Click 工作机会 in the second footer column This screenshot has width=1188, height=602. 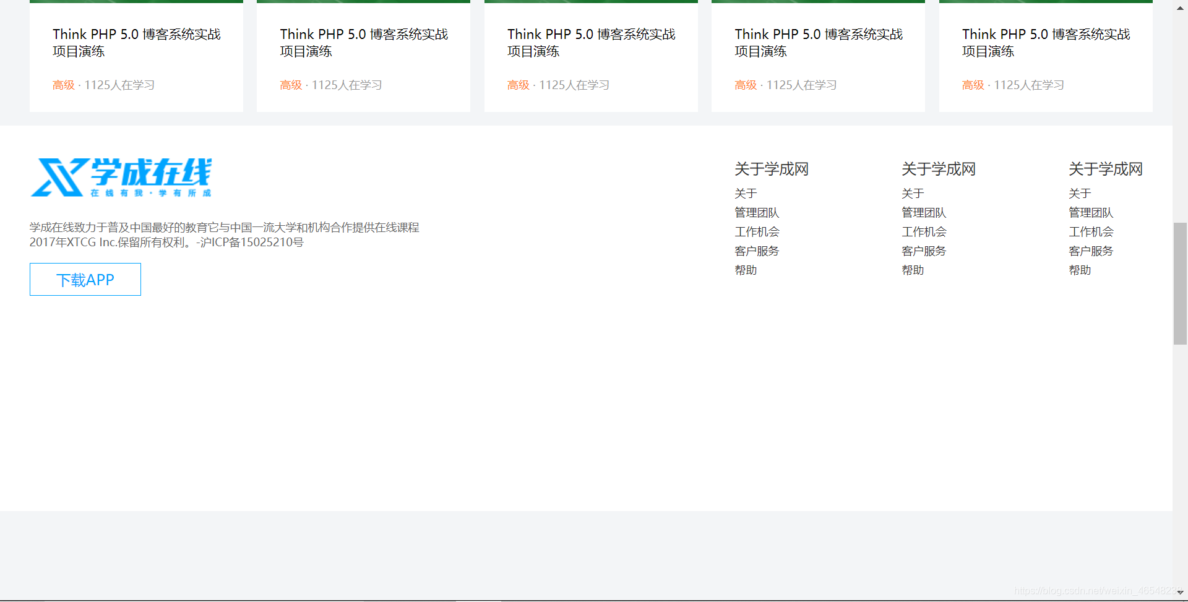pyautogui.click(x=924, y=232)
